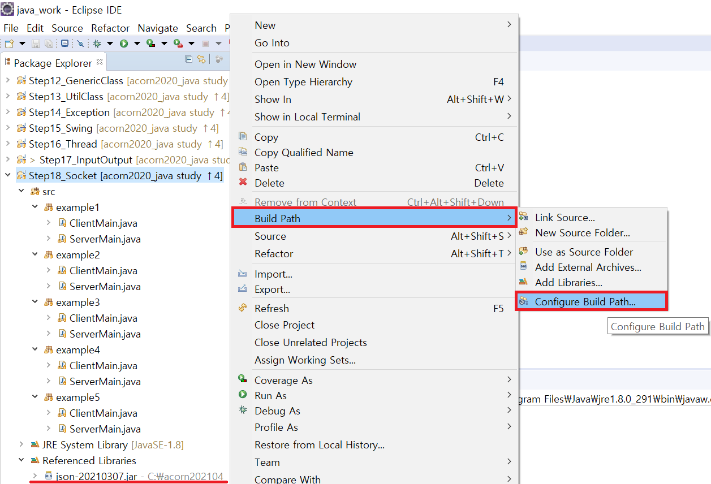
Task: Click the Save toolbar icon
Action: pyautogui.click(x=36, y=44)
